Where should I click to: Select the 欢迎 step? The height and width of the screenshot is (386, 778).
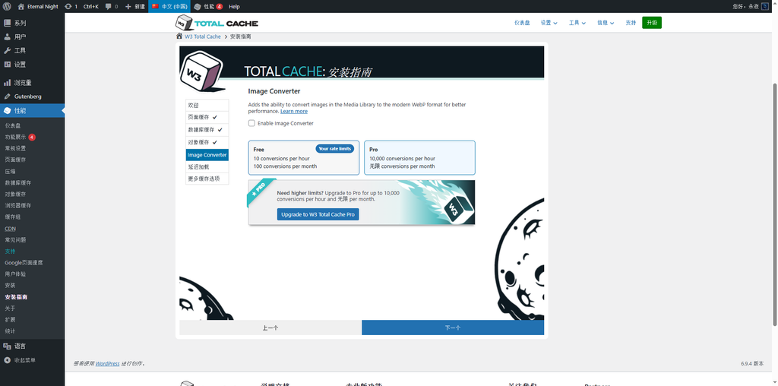pyautogui.click(x=207, y=105)
